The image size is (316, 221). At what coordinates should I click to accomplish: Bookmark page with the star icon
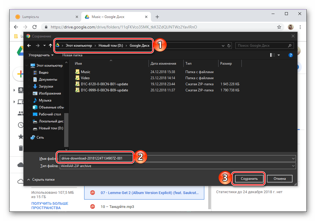pyautogui.click(x=279, y=27)
